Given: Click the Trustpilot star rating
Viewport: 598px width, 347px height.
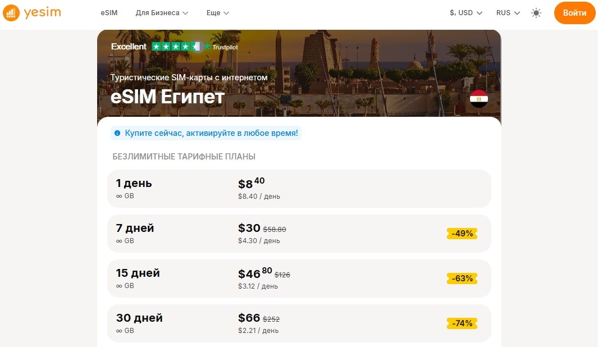Looking at the screenshot, I should [x=177, y=47].
